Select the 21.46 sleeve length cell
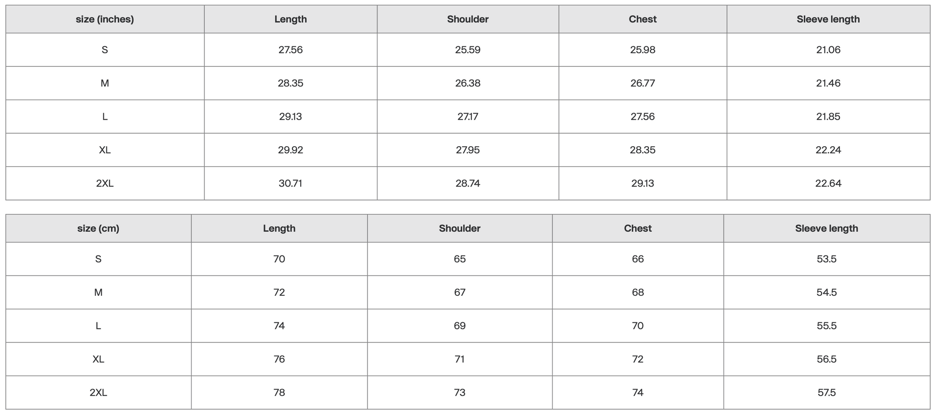The height and width of the screenshot is (415, 936). [x=828, y=83]
